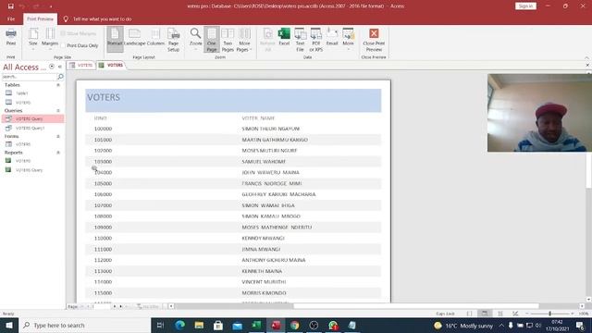Open the Zoom dropdown in the ribbon
The image size is (592, 333).
[x=195, y=39]
